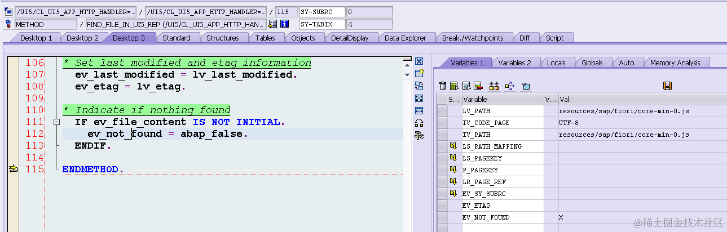Switch to the Variables 2 tab
Image resolution: width=727 pixels, height=232 pixels.
tap(514, 63)
